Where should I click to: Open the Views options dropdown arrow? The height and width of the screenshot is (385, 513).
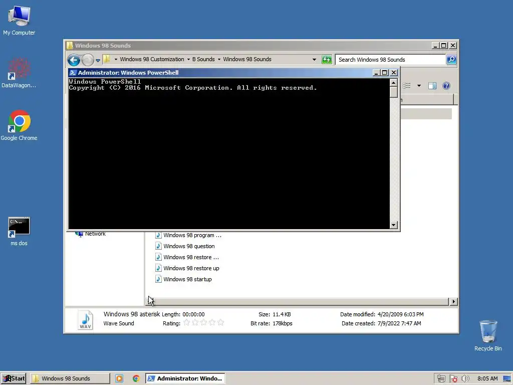pos(419,86)
